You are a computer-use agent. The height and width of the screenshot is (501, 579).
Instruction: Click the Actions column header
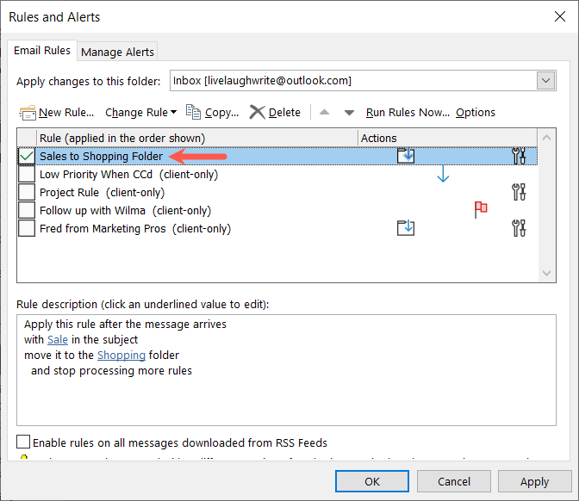447,138
